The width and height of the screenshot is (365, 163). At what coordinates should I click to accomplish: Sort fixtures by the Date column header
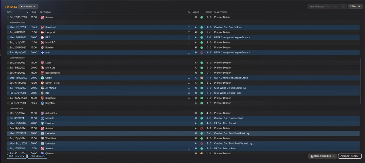[9, 12]
